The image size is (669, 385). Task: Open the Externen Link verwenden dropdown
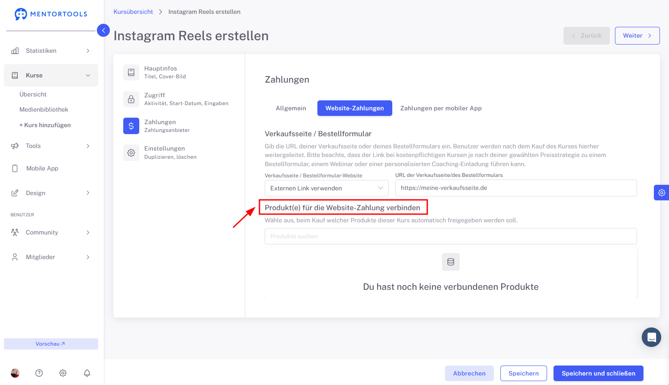[x=326, y=188]
